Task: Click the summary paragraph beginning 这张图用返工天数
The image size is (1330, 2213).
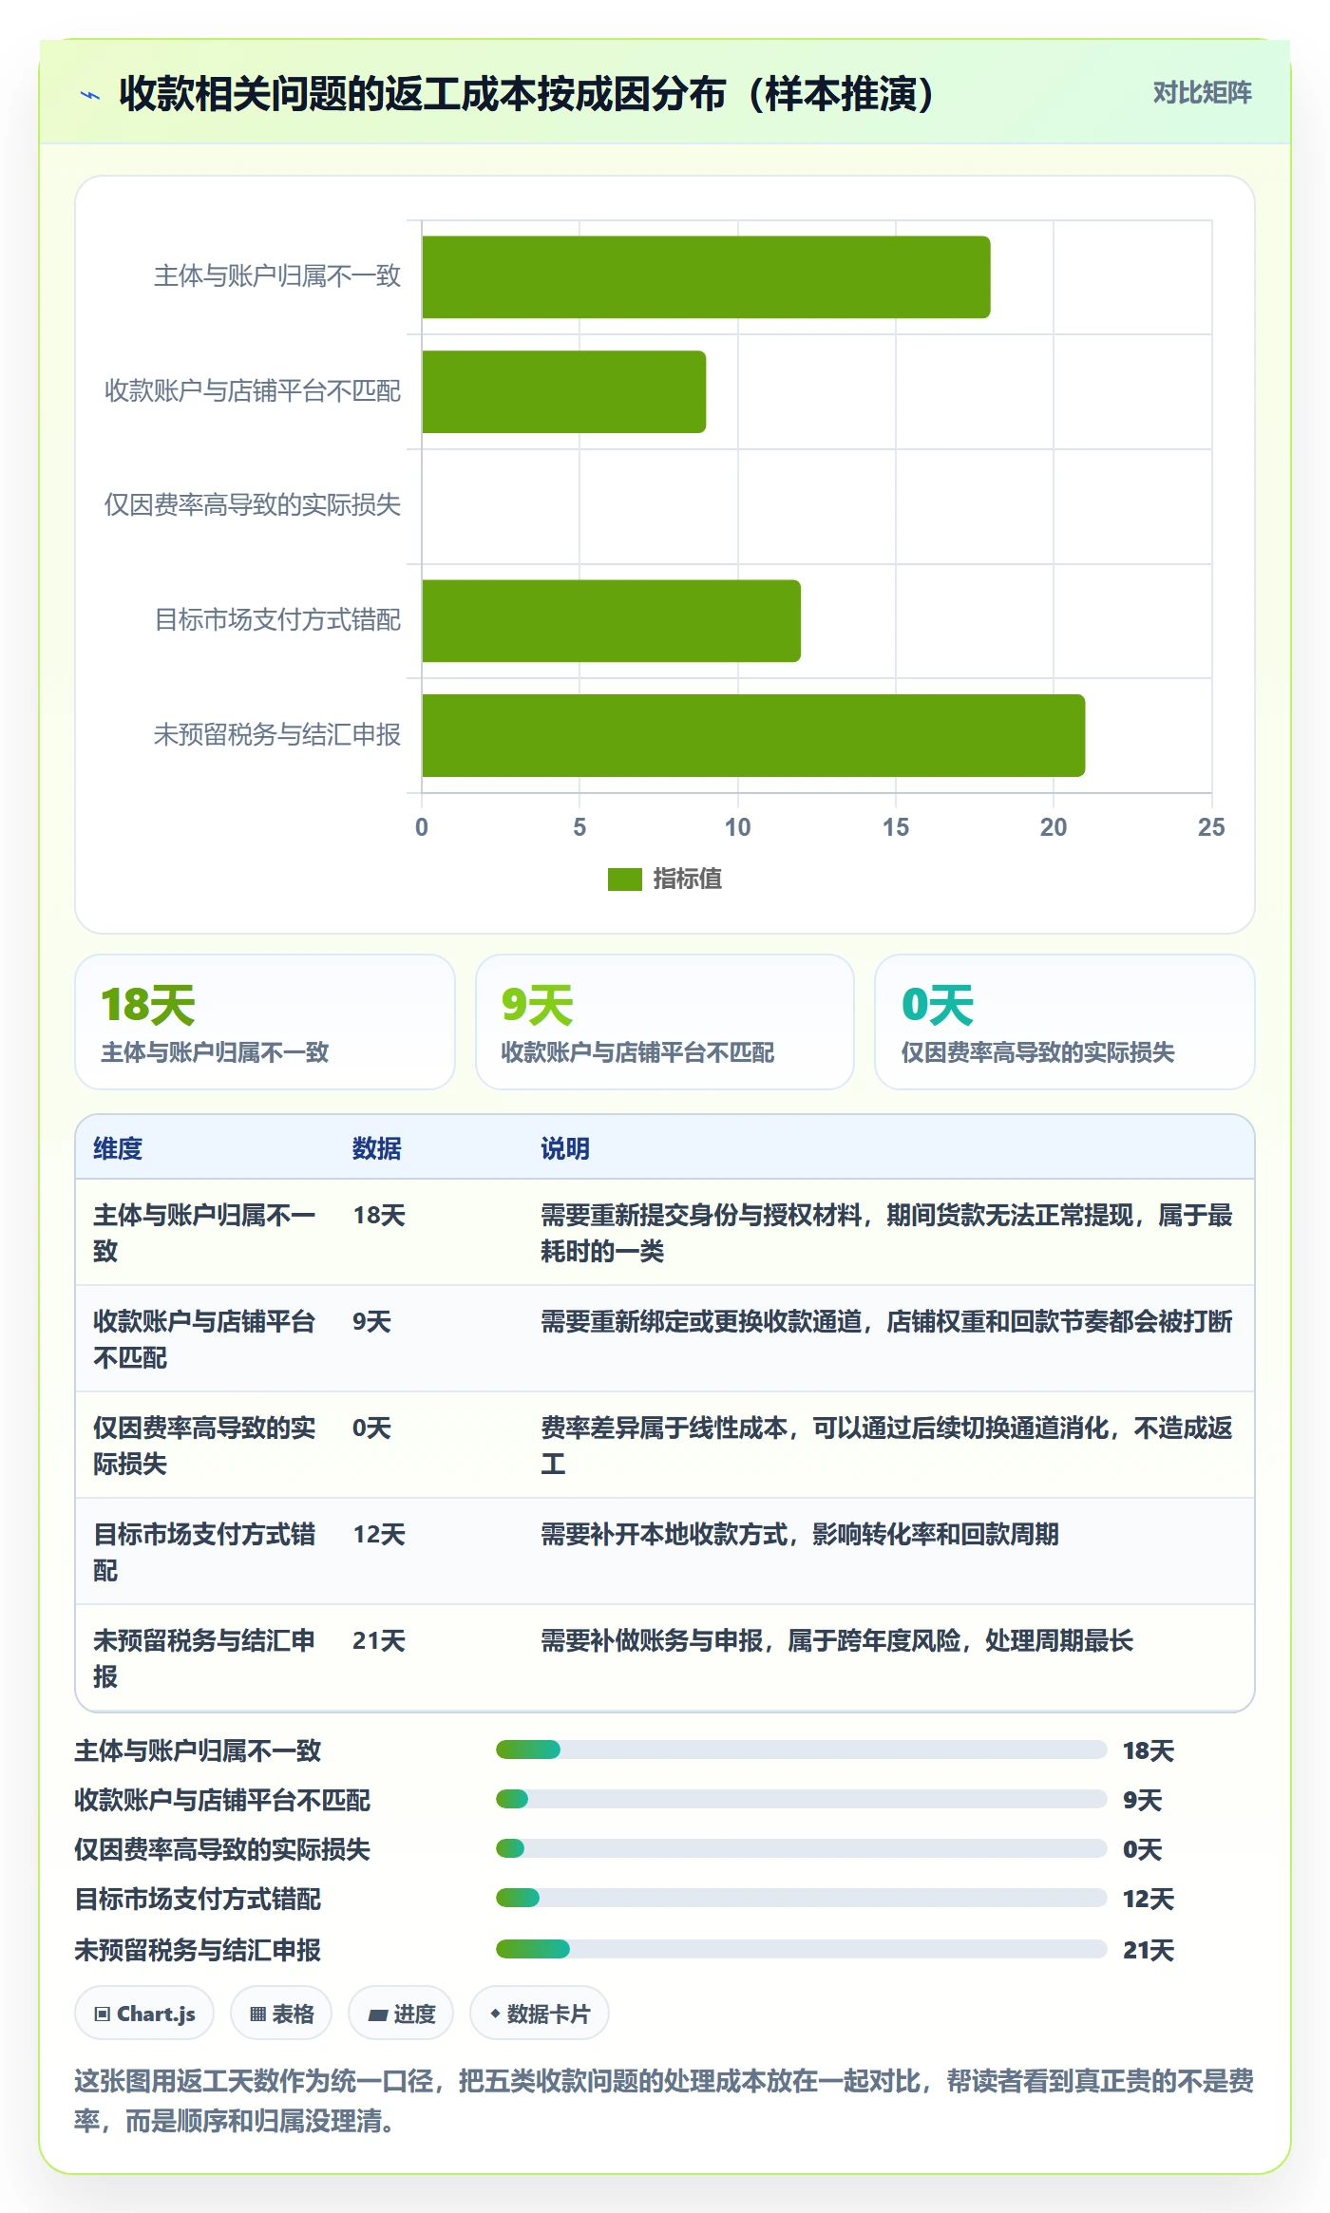Action: (x=664, y=2101)
